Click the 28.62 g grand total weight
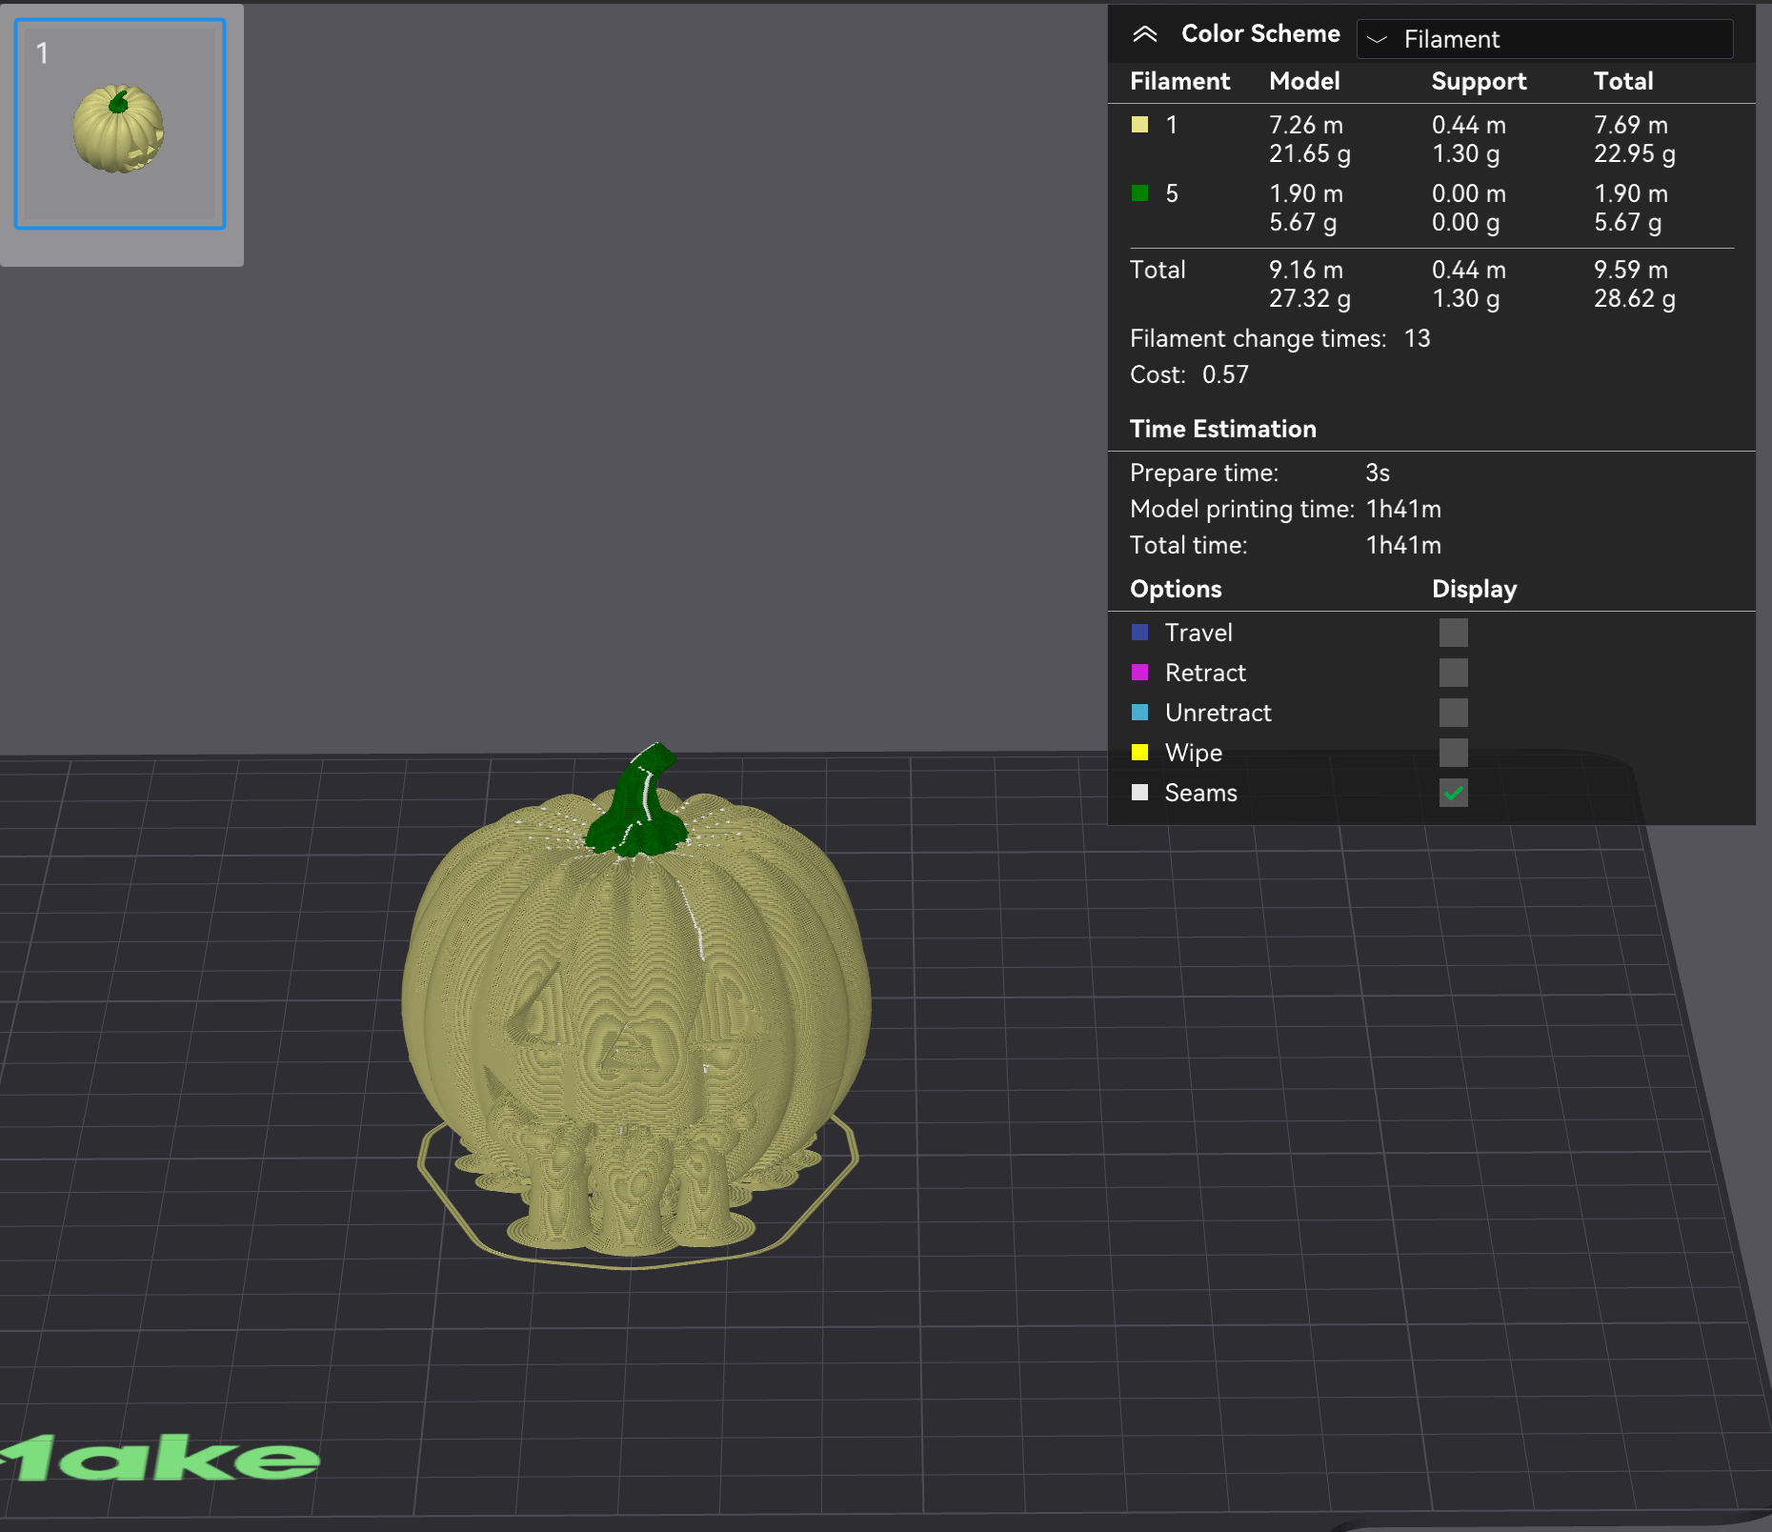Image resolution: width=1772 pixels, height=1532 pixels. click(x=1634, y=298)
